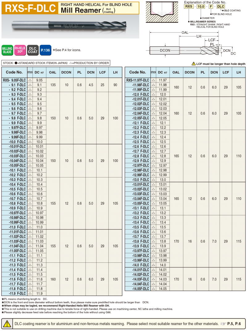
Task: Click the green MILLING BLADE icon
Action: [x=7, y=50]
